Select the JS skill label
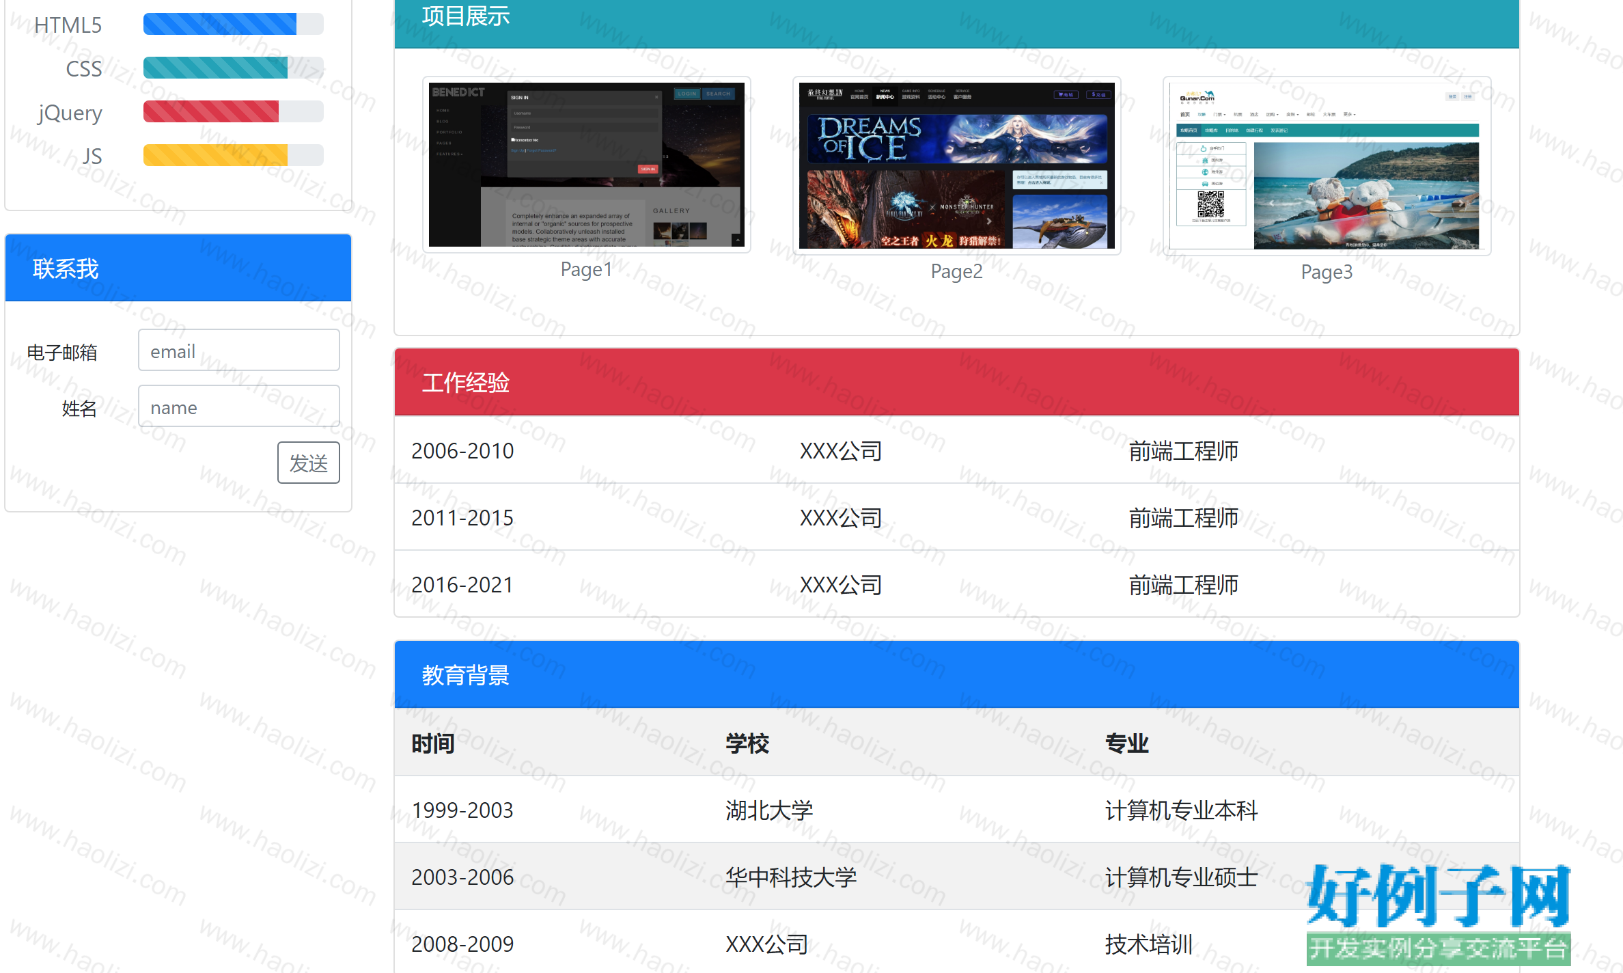This screenshot has height=973, width=1623. [x=92, y=156]
